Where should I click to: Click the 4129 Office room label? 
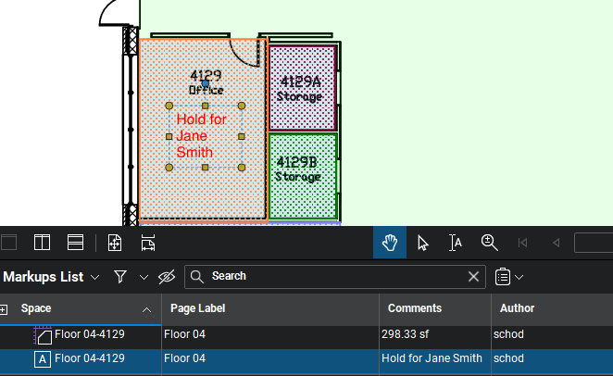click(206, 82)
